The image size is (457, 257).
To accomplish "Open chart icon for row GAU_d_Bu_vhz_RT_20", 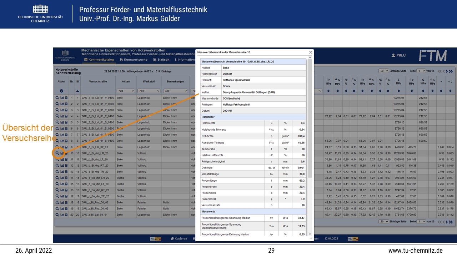I will coord(62,190).
